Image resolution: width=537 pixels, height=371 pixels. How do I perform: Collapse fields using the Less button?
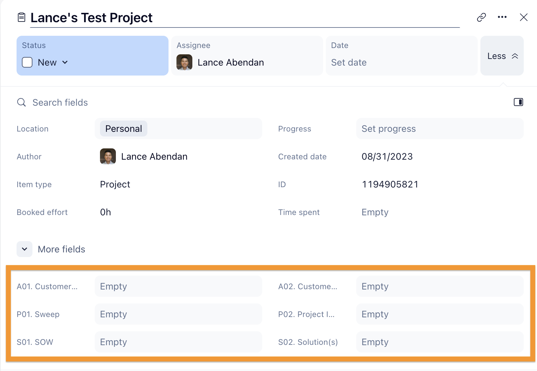502,56
